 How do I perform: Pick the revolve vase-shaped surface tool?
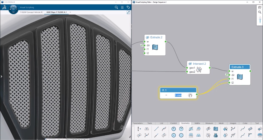tap(216, 135)
